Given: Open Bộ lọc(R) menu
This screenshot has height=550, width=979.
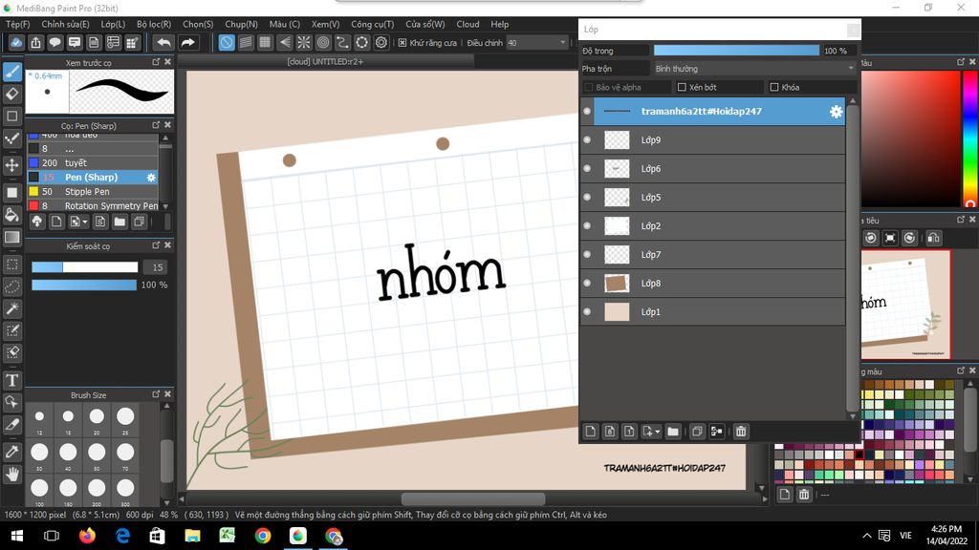Looking at the screenshot, I should point(154,24).
